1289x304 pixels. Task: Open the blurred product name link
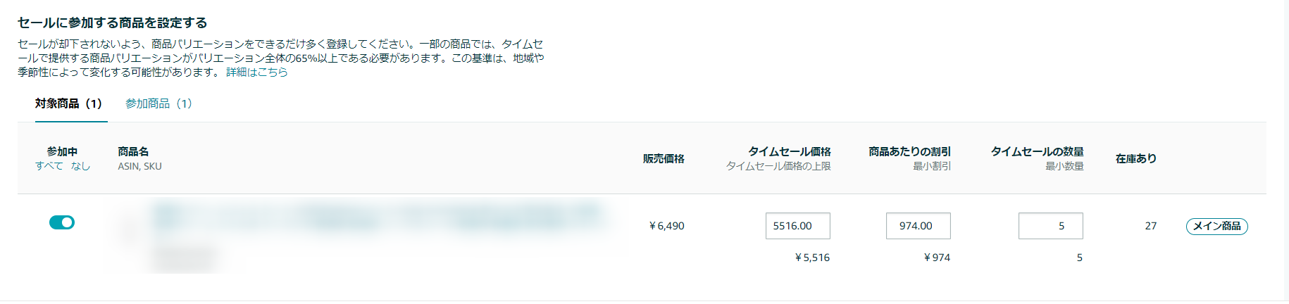coord(377,216)
